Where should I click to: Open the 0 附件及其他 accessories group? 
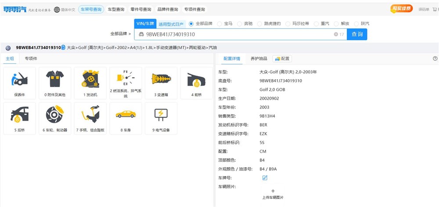(x=55, y=83)
